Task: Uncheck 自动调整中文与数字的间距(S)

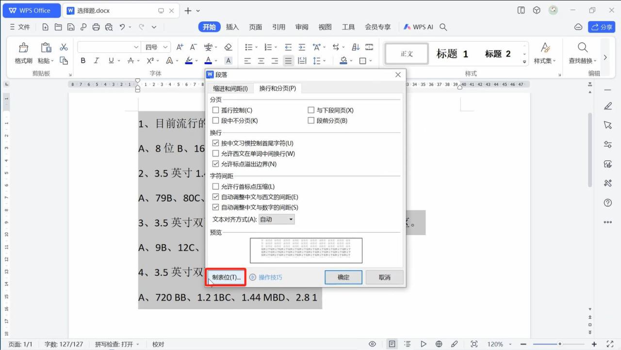Action: (x=216, y=207)
